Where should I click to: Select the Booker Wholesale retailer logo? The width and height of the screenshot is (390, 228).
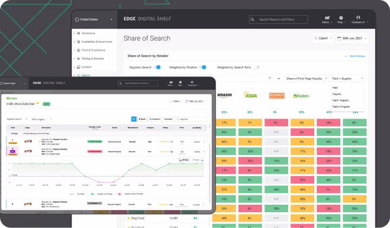pyautogui.click(x=277, y=95)
